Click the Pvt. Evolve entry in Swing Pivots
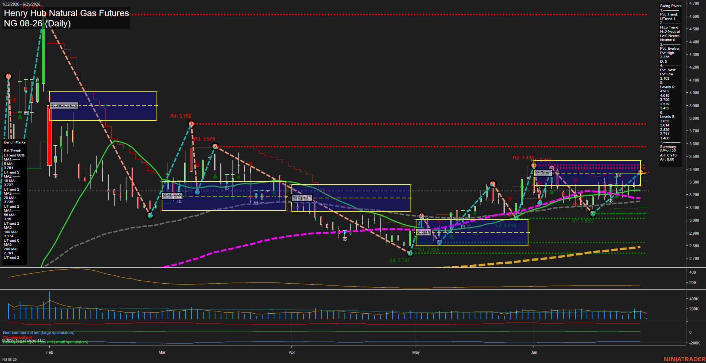This screenshot has height=363, width=706. pos(670,49)
